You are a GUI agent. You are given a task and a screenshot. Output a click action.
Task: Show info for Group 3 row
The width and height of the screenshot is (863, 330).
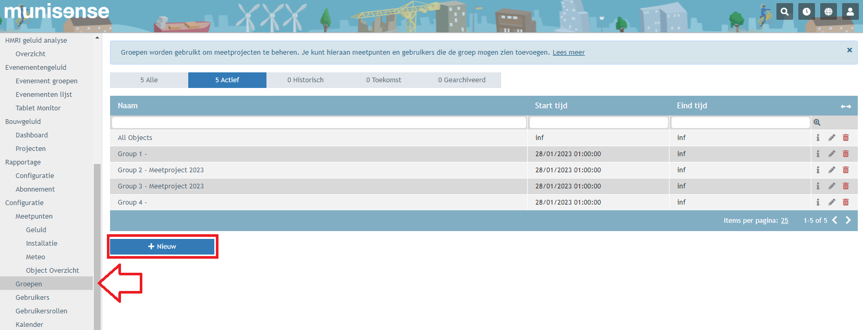[818, 186]
